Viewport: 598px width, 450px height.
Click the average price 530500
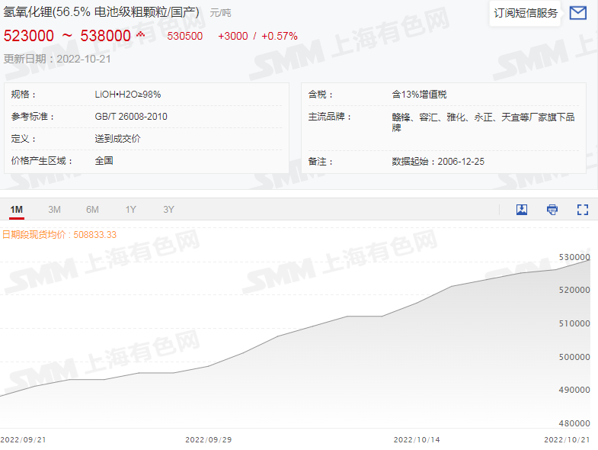[x=185, y=36]
